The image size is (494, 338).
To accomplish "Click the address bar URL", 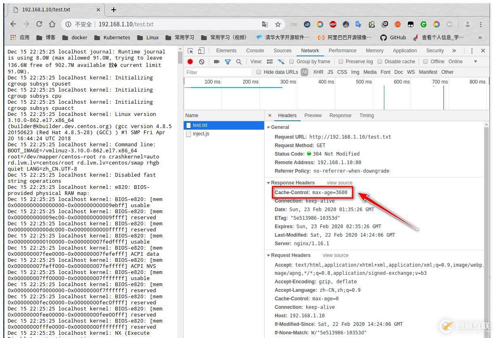I will [126, 24].
